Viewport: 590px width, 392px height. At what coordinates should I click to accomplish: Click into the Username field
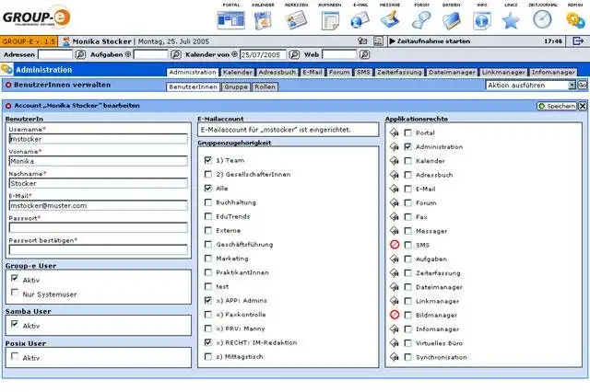coord(99,139)
